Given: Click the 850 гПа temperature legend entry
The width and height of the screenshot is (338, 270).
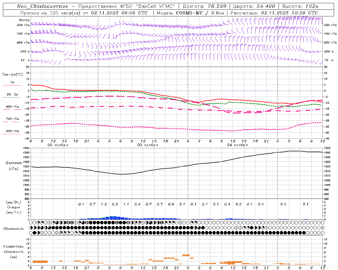Looking at the screenshot, I should pyautogui.click(x=12, y=108).
